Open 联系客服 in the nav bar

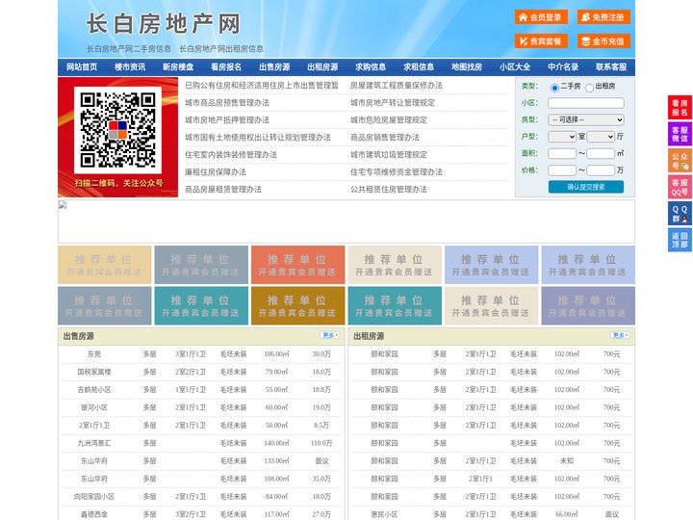pos(611,67)
